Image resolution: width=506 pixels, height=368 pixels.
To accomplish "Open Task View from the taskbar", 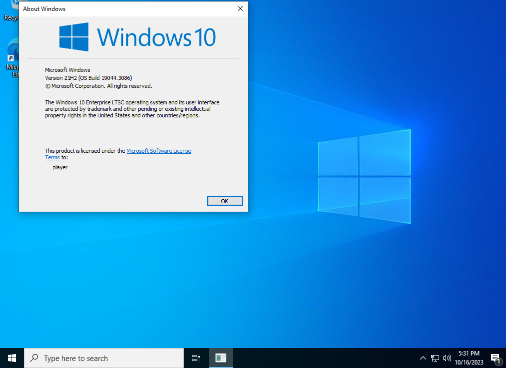I will [196, 358].
